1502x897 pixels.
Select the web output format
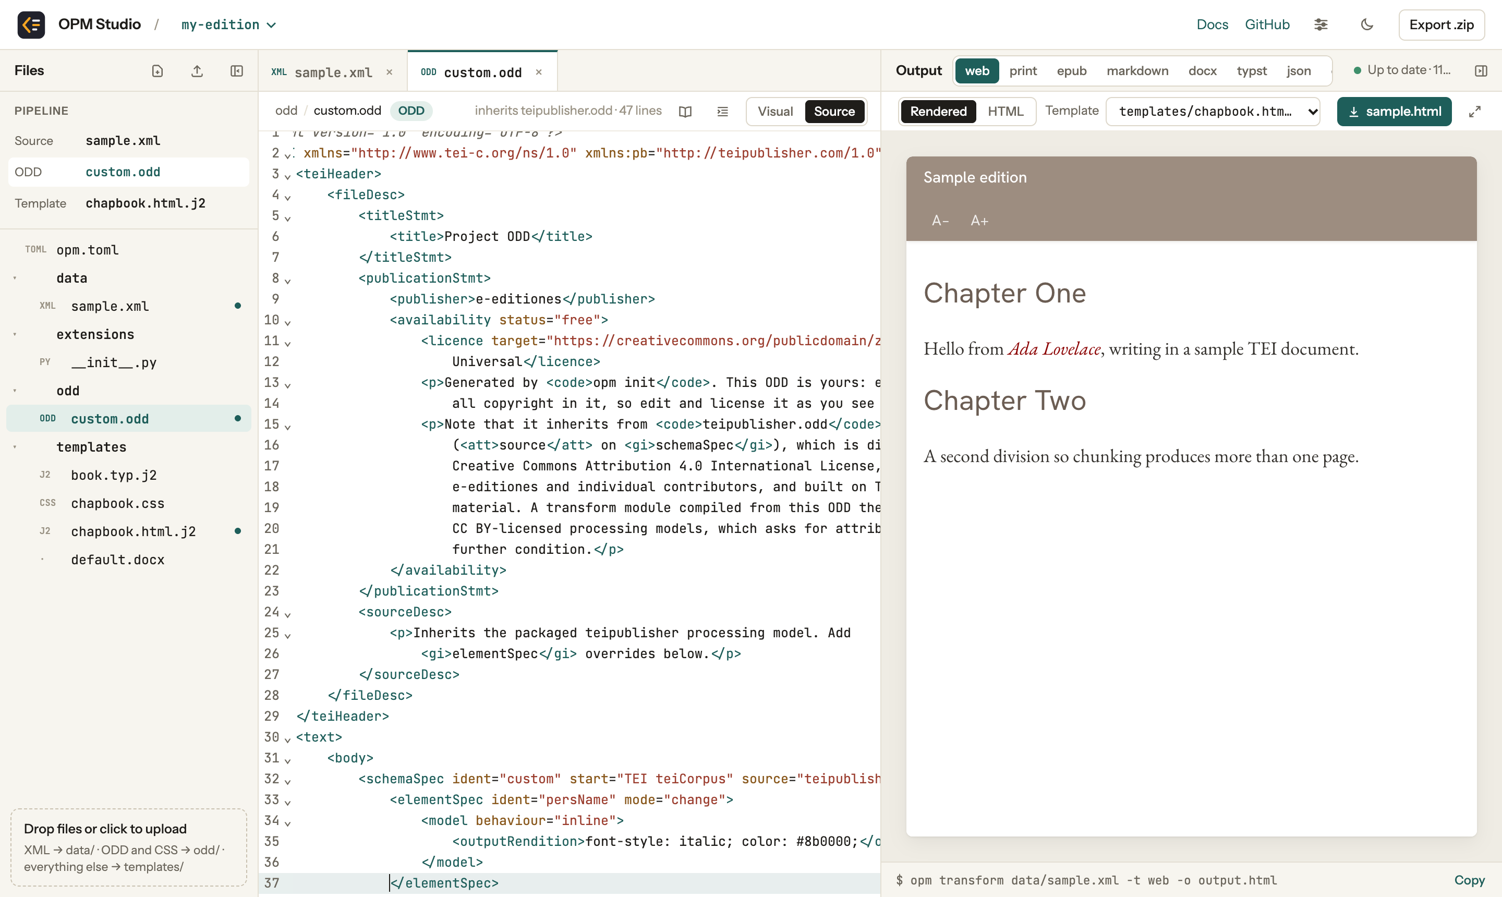tap(977, 71)
